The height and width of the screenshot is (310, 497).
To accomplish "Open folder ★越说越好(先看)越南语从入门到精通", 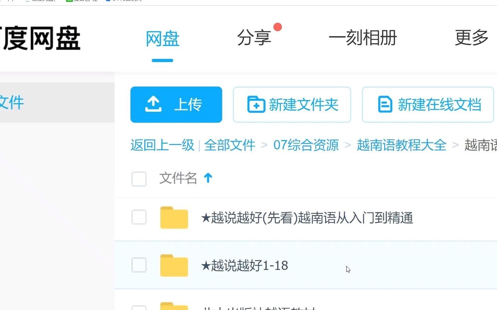I will tap(307, 218).
